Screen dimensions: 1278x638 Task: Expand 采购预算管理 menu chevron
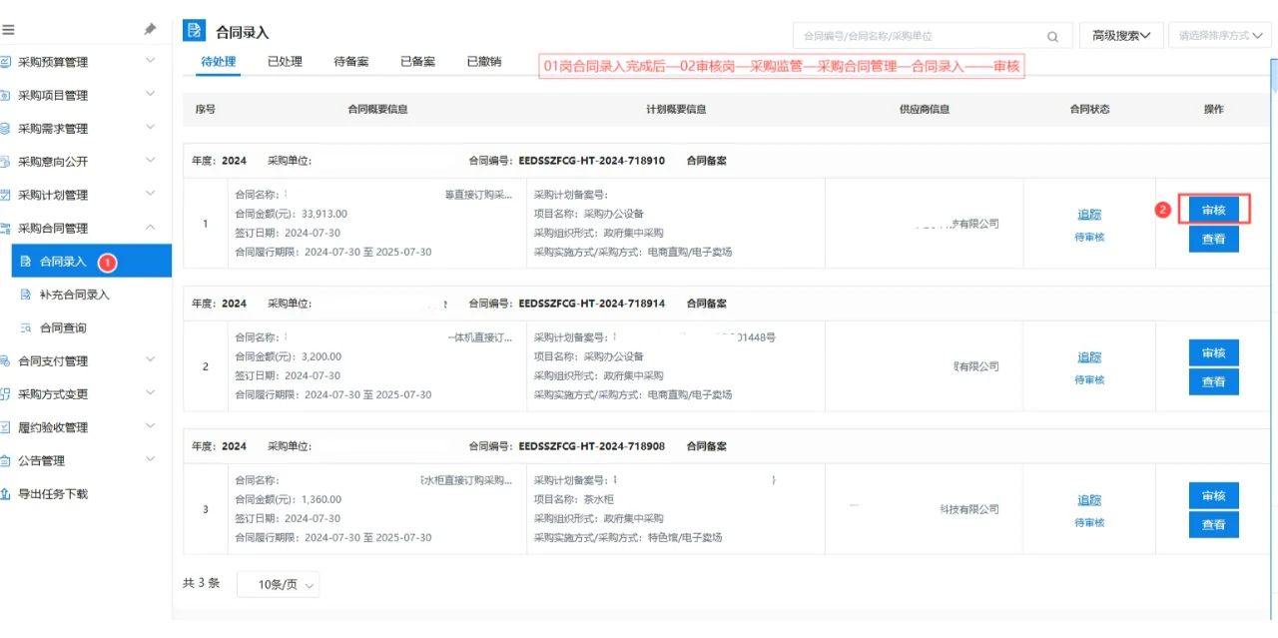[x=151, y=61]
